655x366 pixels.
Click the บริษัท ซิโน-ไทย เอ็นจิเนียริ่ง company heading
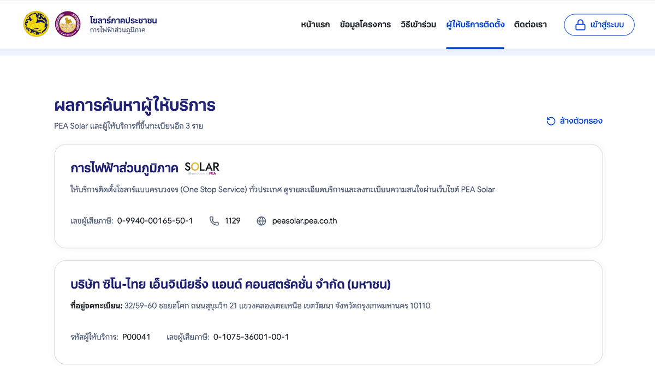(230, 284)
